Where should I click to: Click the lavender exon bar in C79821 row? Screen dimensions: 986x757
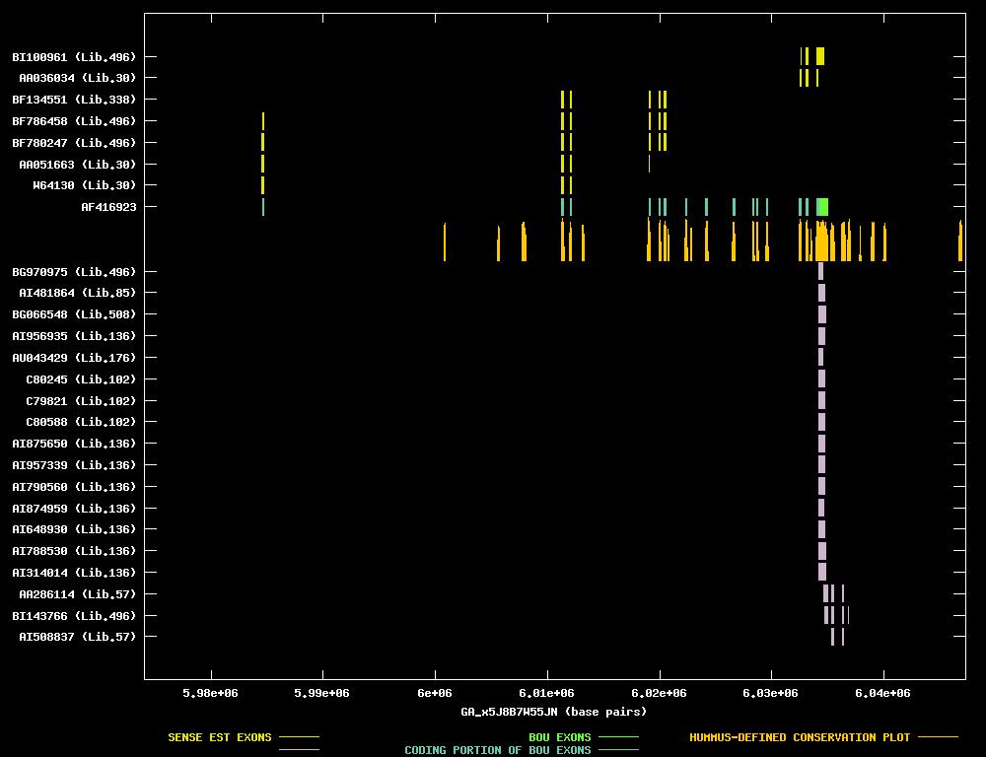point(821,401)
